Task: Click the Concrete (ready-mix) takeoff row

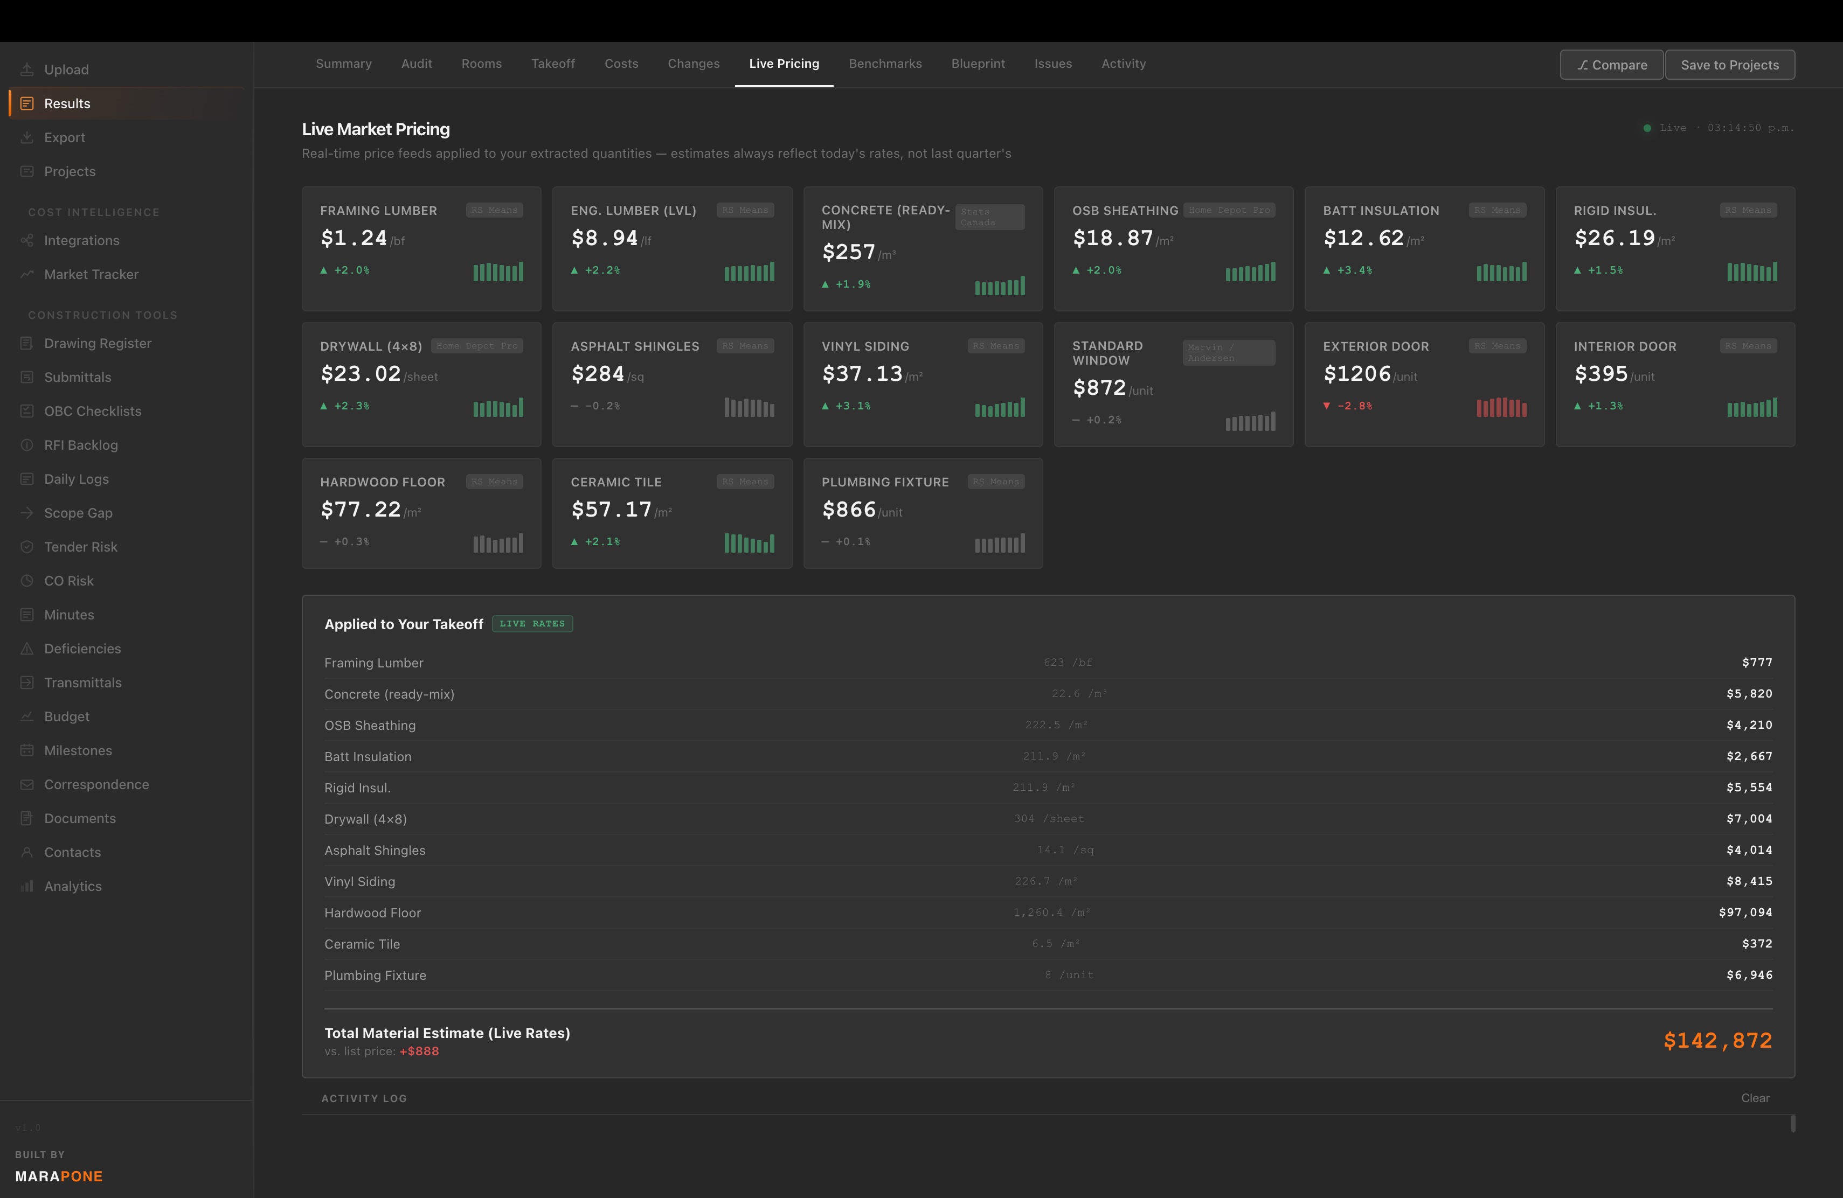Action: [x=1048, y=694]
